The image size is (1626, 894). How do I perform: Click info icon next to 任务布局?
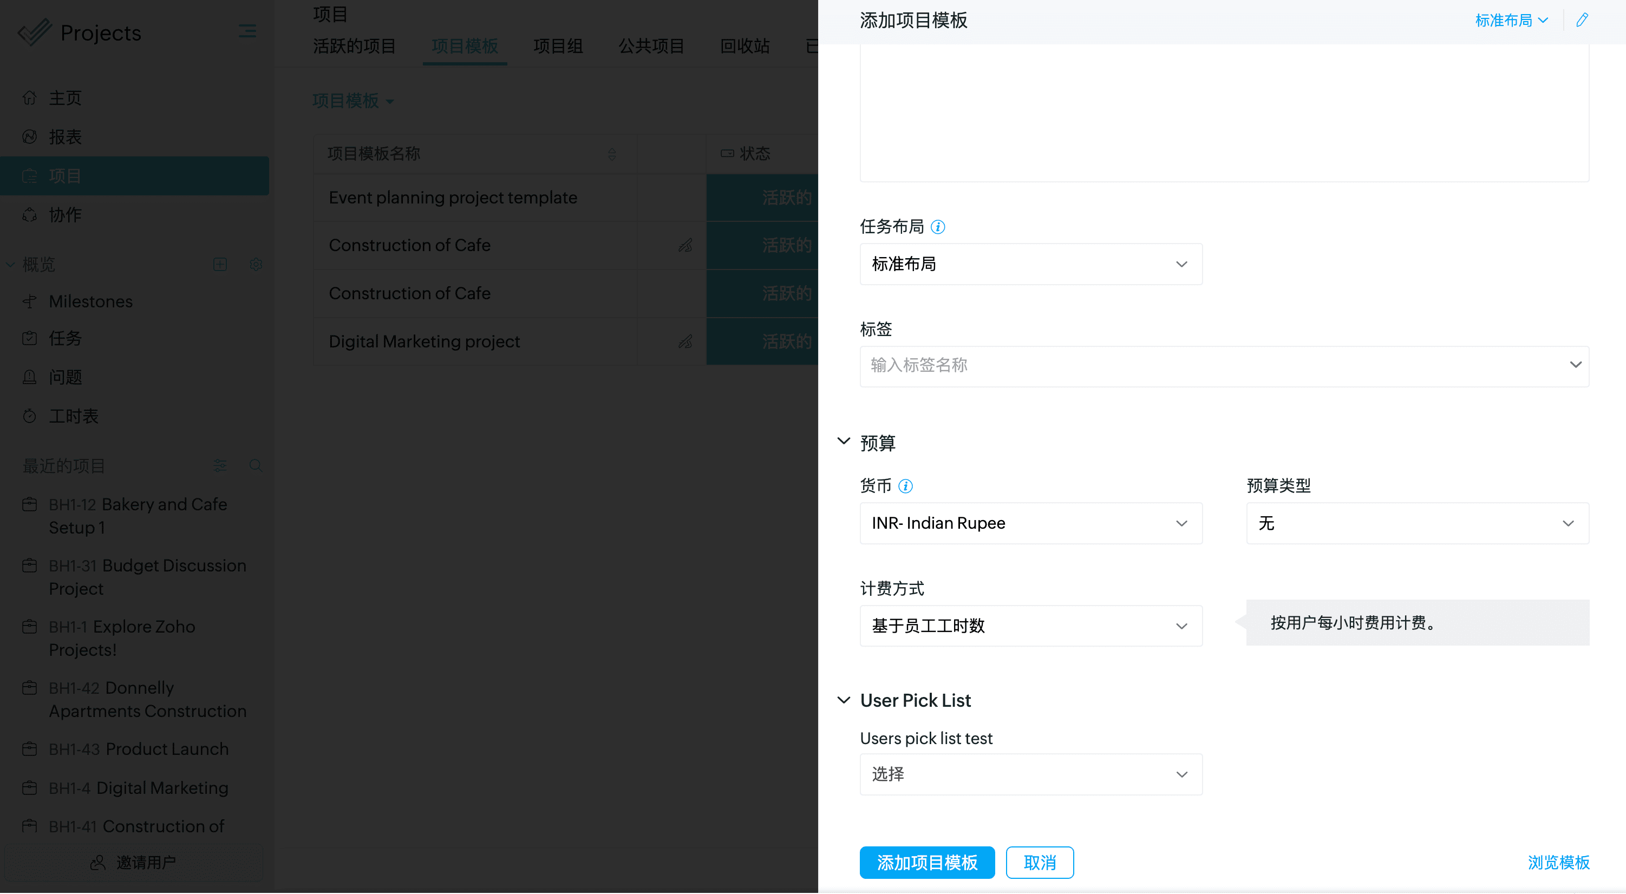(938, 227)
